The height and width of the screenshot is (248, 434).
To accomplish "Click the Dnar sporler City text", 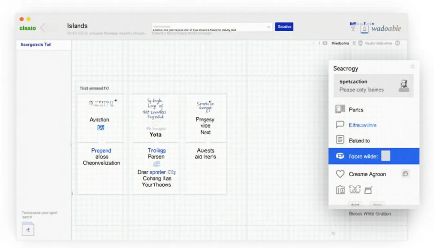I will point(157,172).
